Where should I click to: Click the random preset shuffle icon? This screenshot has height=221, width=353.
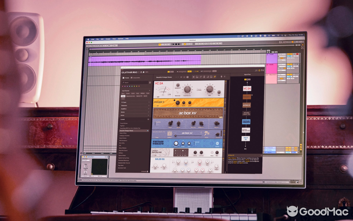pos(181,77)
